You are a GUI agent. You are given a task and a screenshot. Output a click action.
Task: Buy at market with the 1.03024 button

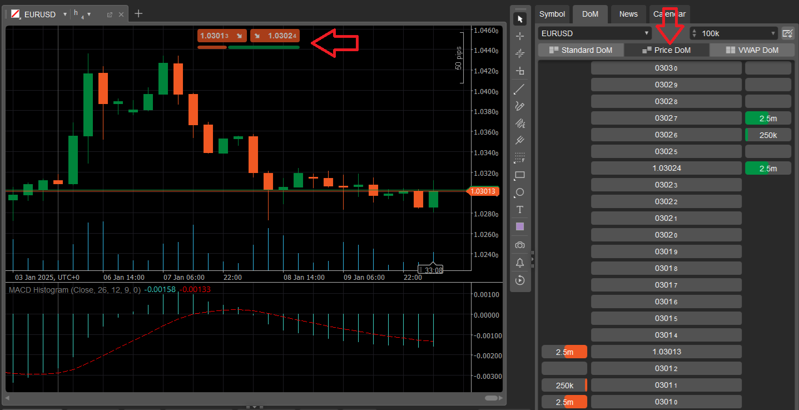[x=275, y=35]
